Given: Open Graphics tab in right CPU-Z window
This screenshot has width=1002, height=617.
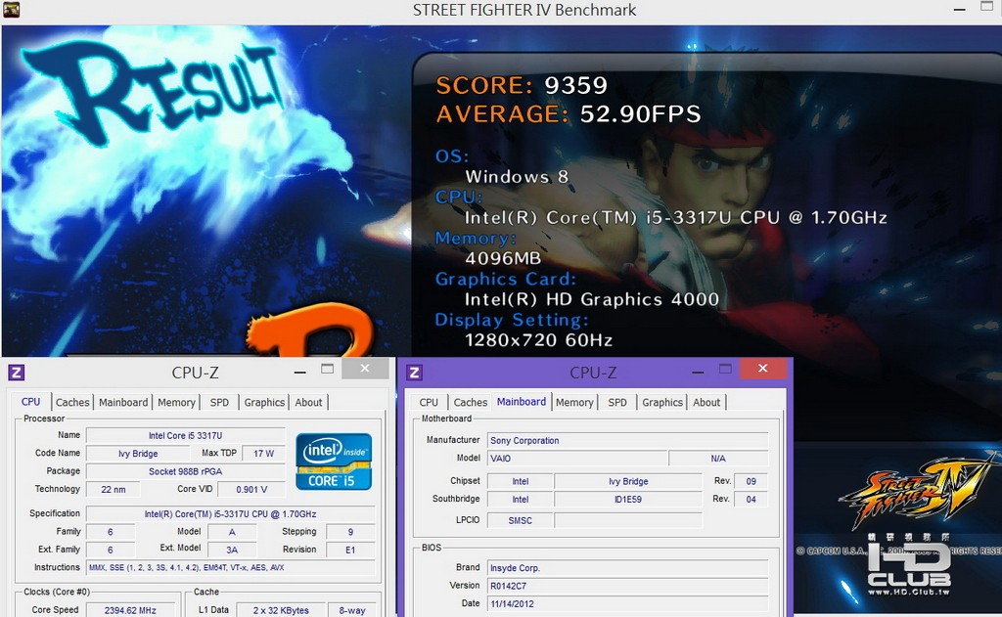Looking at the screenshot, I should tap(662, 403).
